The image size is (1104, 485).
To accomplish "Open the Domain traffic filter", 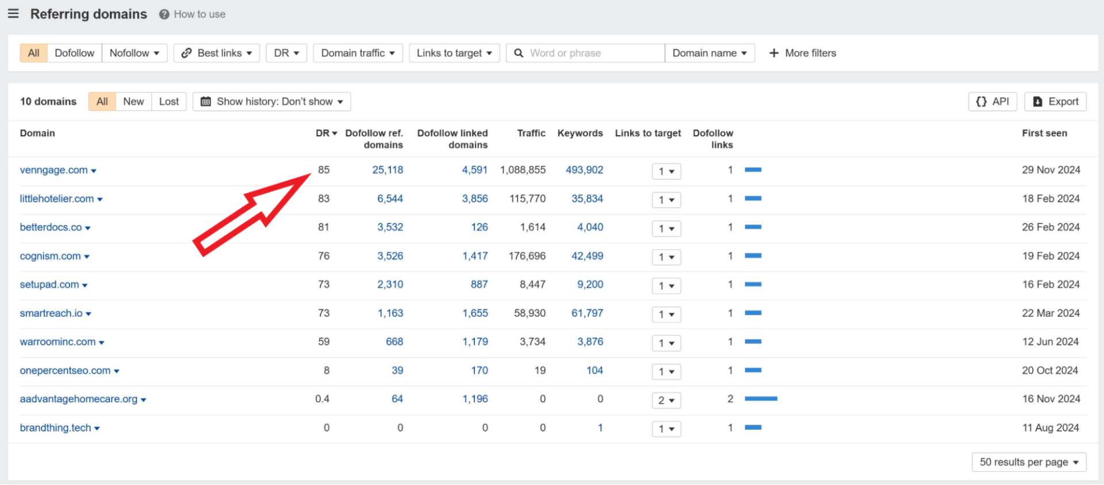I will click(x=358, y=53).
